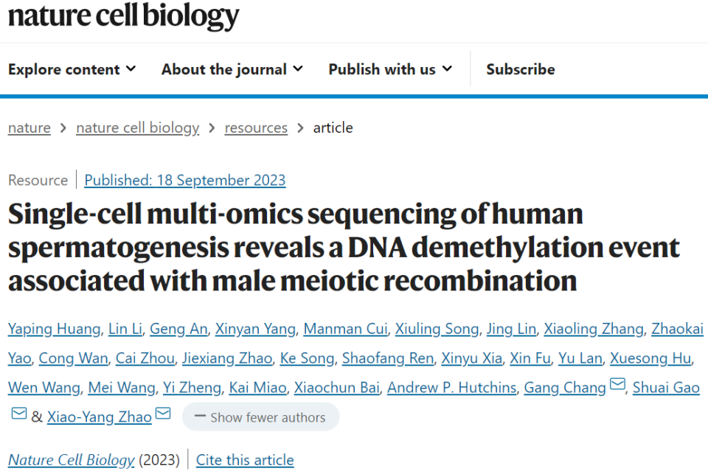This screenshot has height=474, width=708.
Task: Expand the Explore content dropdown
Action: click(72, 69)
